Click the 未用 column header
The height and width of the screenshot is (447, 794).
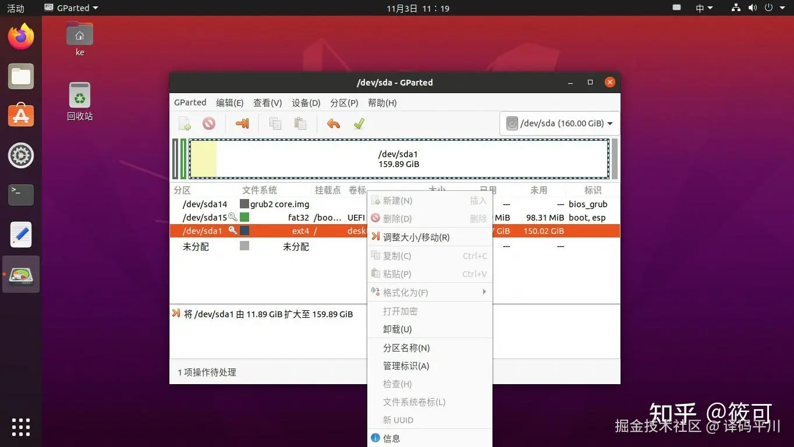539,190
